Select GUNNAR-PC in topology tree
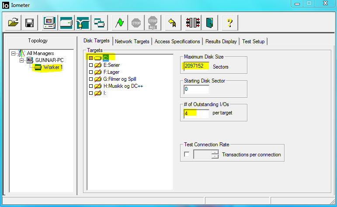337x207 pixels. pyautogui.click(x=49, y=60)
